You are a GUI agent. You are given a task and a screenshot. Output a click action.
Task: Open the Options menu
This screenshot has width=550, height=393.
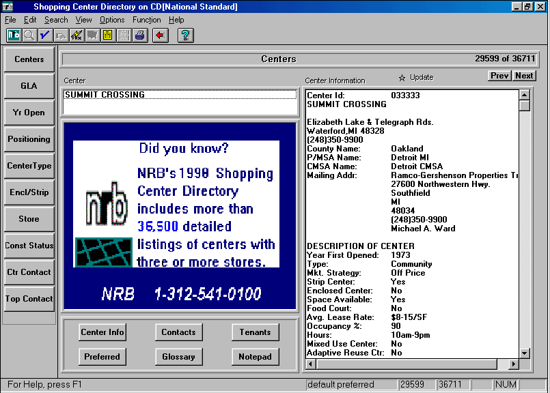[x=112, y=20]
